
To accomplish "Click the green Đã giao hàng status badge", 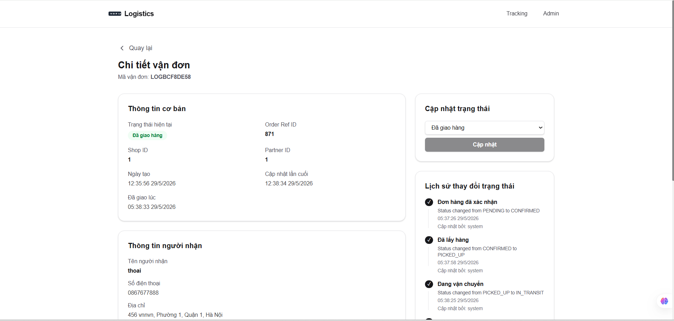I will click(148, 135).
